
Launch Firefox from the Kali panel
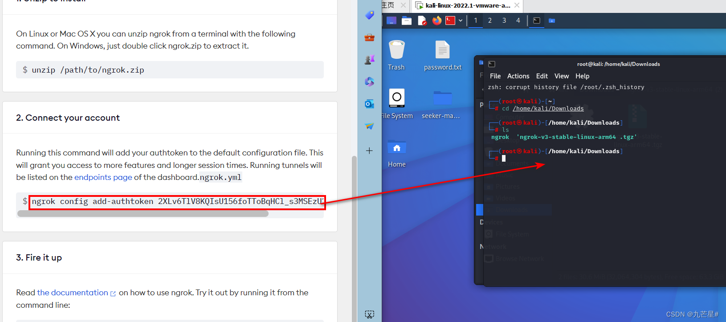point(436,20)
